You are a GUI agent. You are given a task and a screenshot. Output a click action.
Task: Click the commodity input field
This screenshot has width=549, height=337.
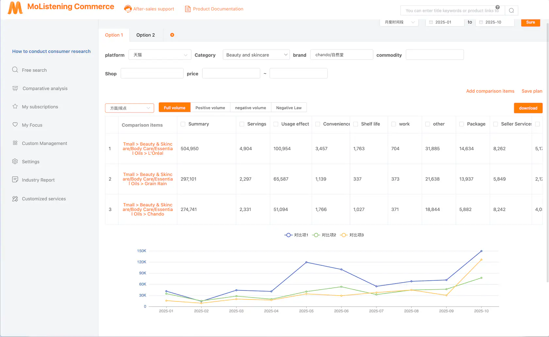point(435,55)
